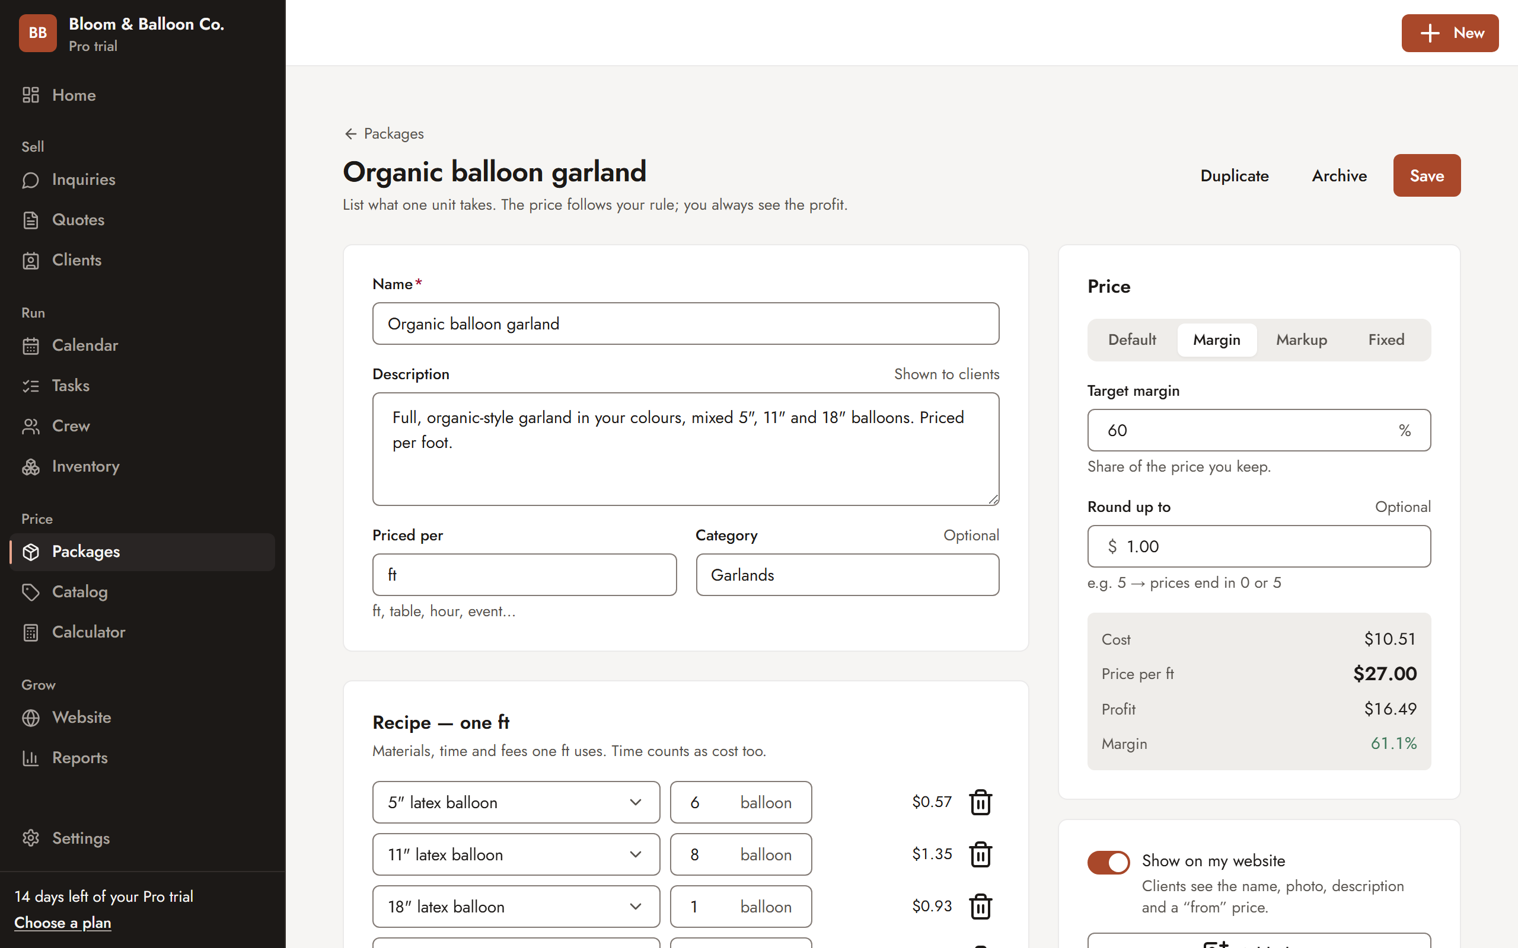Open the Crew people icon

click(x=31, y=427)
